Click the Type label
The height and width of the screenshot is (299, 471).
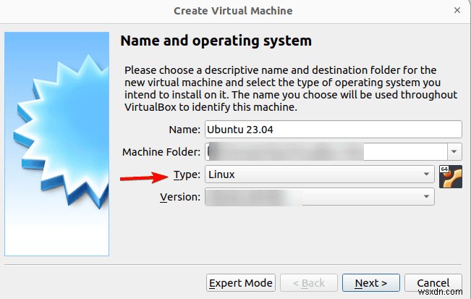(187, 174)
